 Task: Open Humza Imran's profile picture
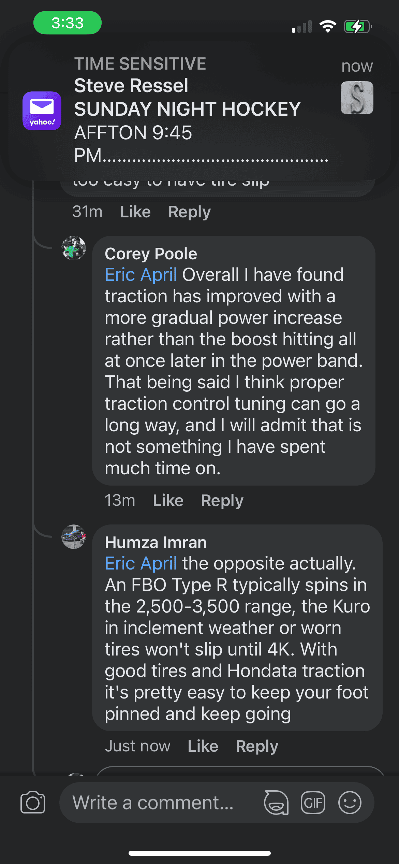click(x=74, y=537)
